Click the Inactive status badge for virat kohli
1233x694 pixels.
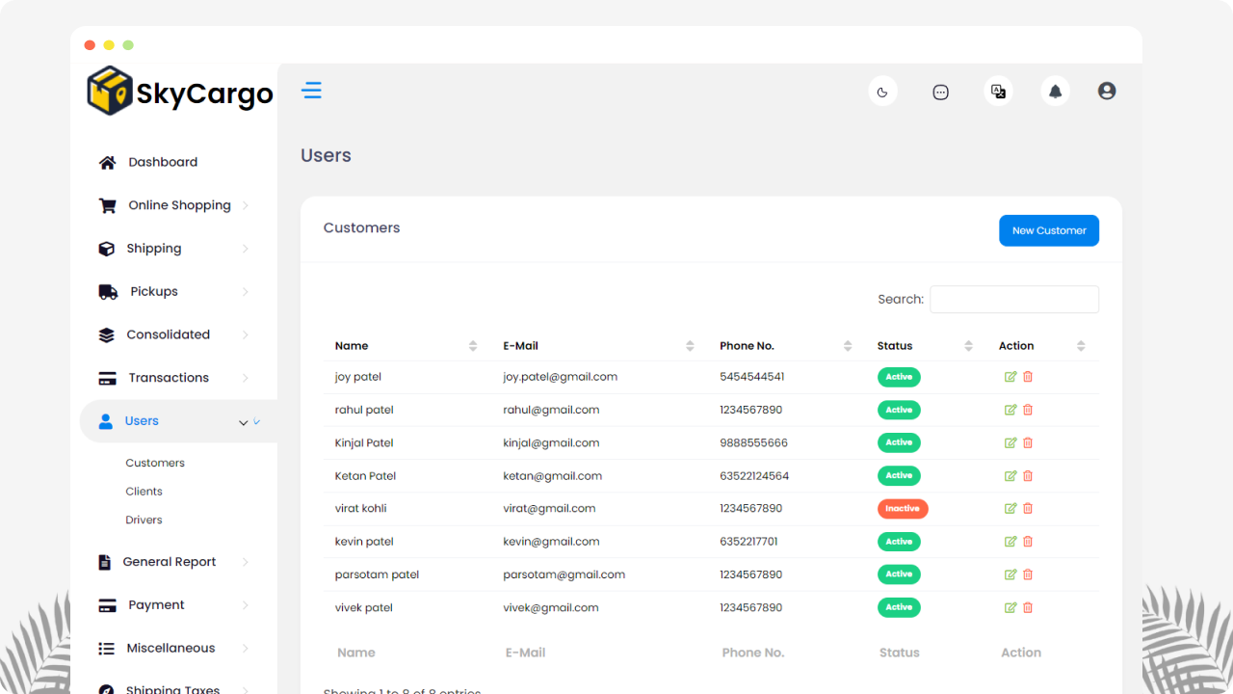click(902, 508)
